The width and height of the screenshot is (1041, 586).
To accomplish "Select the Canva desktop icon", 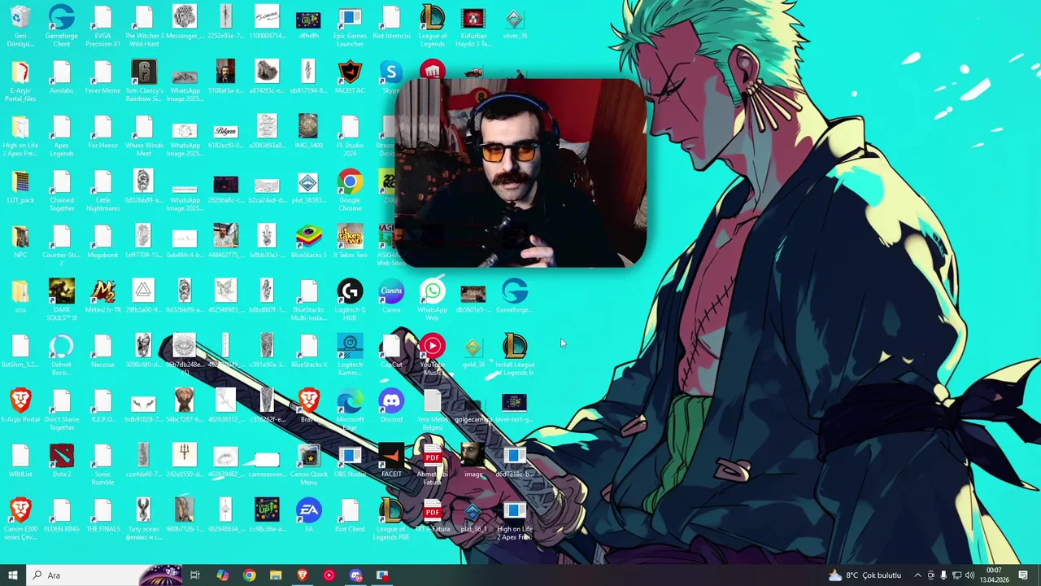I will [391, 295].
